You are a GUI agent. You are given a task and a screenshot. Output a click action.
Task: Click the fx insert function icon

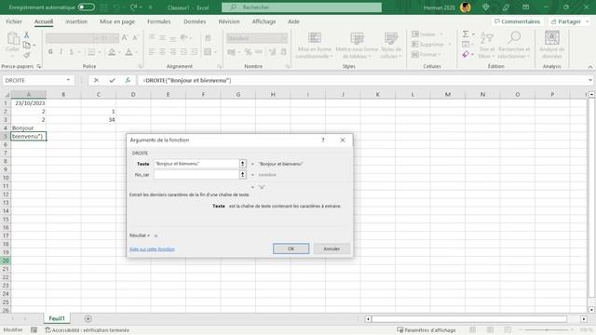[x=128, y=81]
